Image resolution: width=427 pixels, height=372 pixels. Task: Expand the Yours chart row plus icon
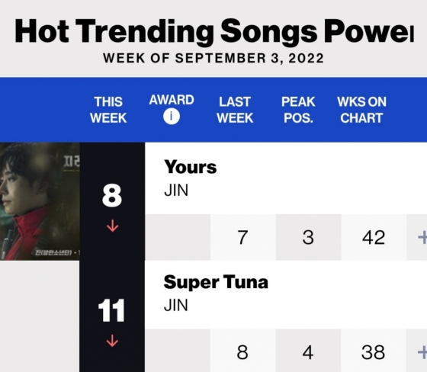coord(422,237)
